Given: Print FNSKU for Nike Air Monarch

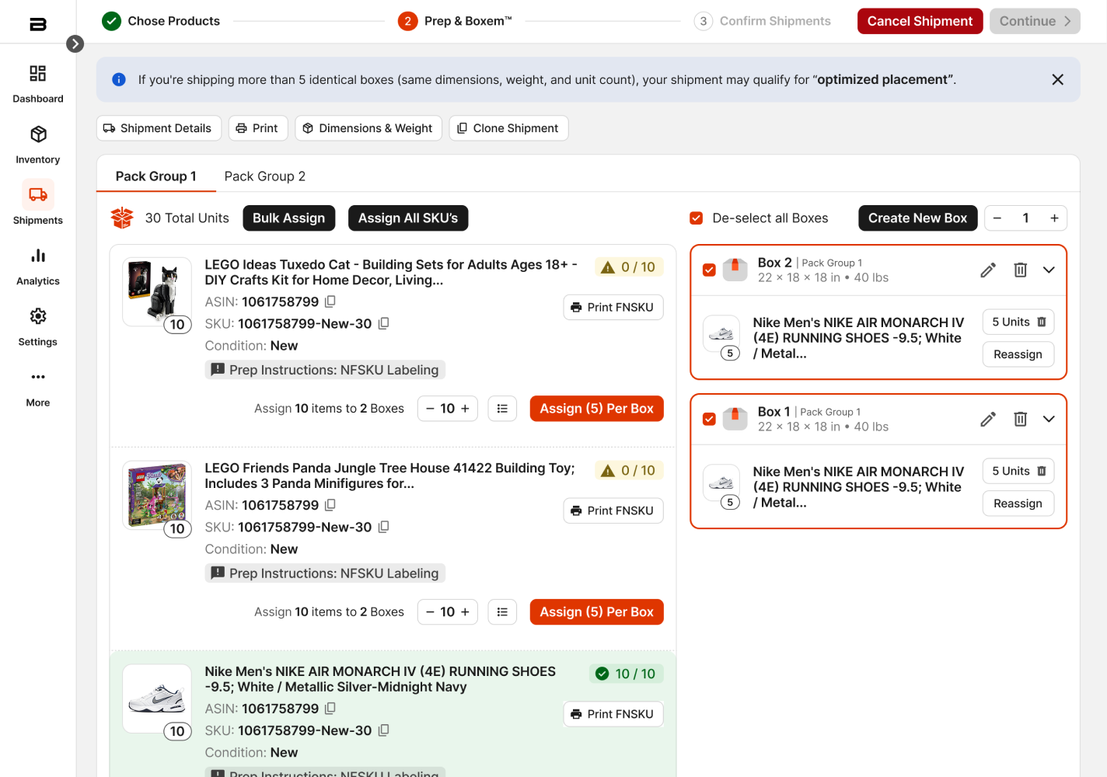Looking at the screenshot, I should click(613, 714).
